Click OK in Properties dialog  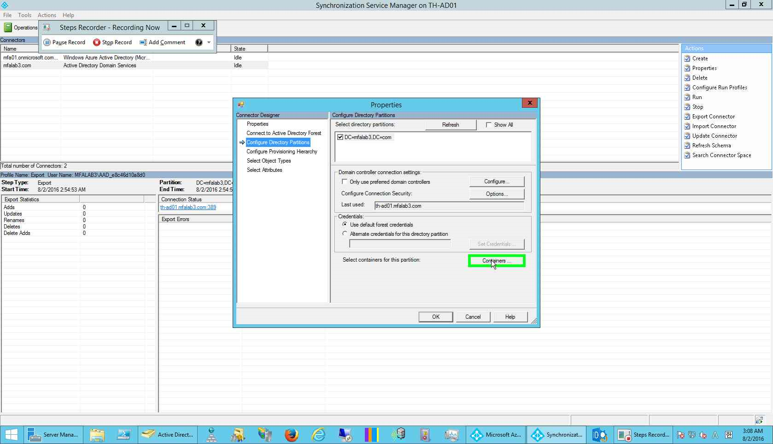(436, 317)
